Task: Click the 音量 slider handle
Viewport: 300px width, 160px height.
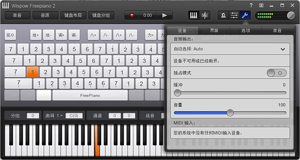Action: coord(230,113)
